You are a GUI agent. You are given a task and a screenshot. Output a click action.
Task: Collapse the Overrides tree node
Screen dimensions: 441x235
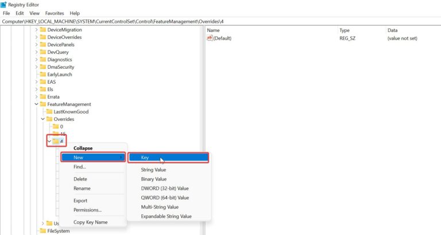[42, 119]
